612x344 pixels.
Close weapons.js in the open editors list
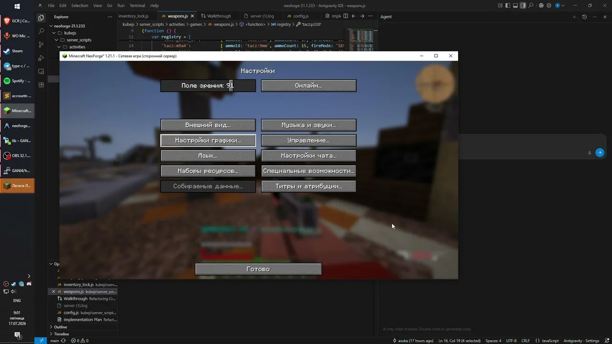coord(54,291)
